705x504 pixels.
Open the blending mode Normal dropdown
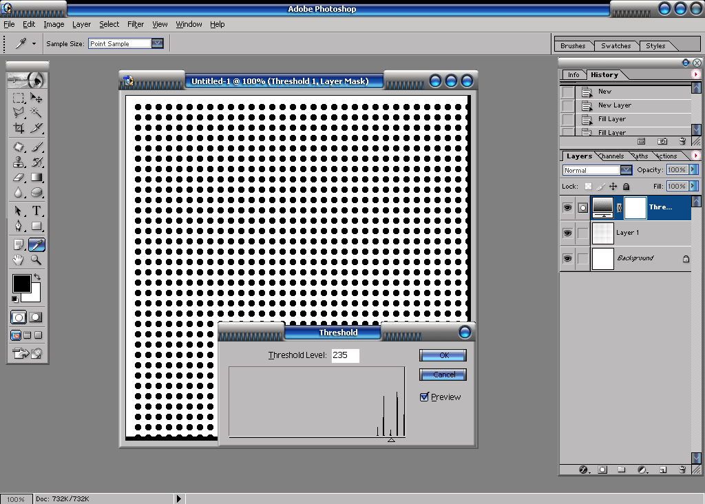coord(627,170)
